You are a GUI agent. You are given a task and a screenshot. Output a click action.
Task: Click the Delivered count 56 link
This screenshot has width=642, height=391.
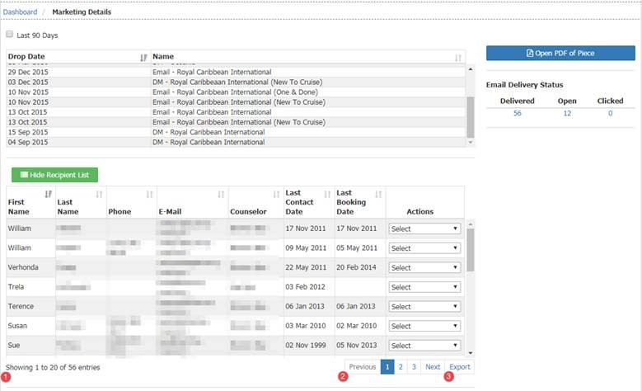[517, 114]
